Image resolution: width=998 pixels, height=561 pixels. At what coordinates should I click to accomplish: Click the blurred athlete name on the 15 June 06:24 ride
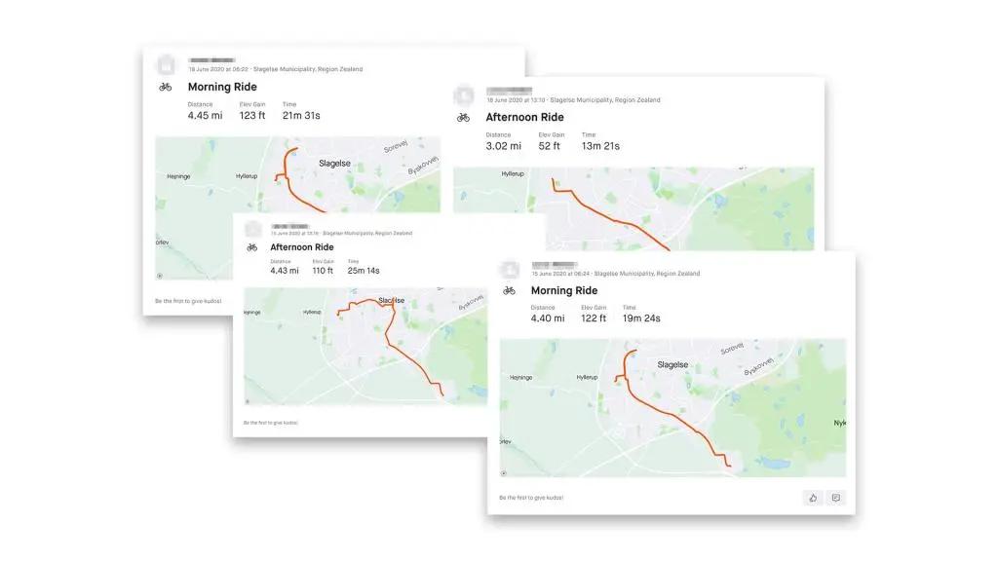pos(556,265)
